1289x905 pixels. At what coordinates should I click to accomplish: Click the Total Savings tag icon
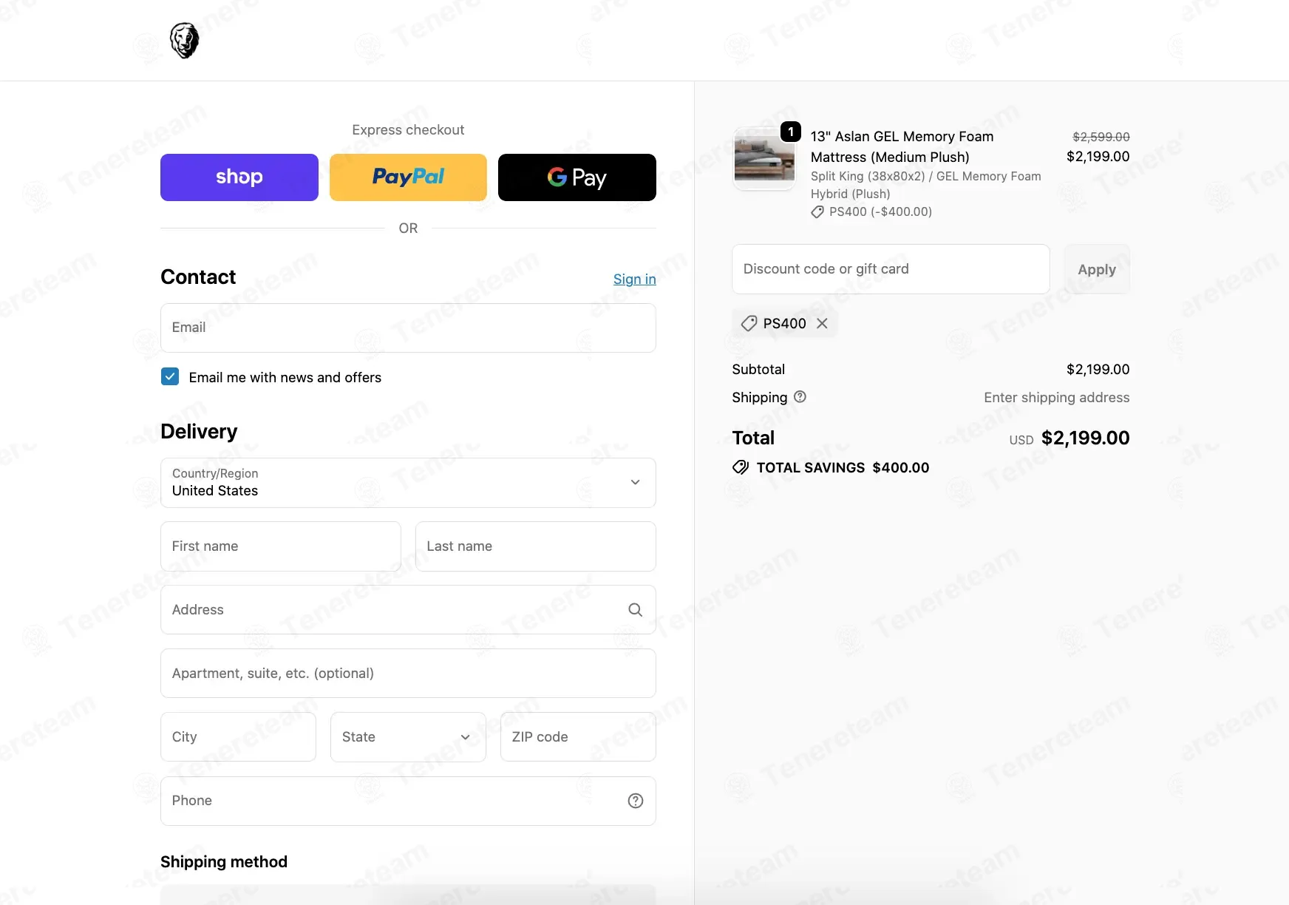(741, 467)
